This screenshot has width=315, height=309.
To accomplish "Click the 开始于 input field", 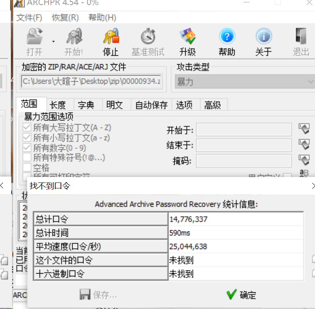I will tap(244, 130).
